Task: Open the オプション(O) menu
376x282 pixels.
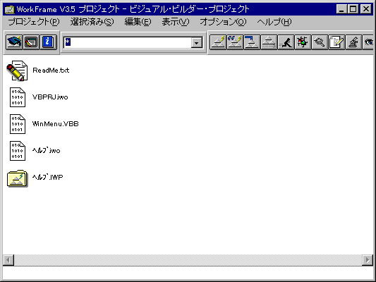Action: pos(223,22)
